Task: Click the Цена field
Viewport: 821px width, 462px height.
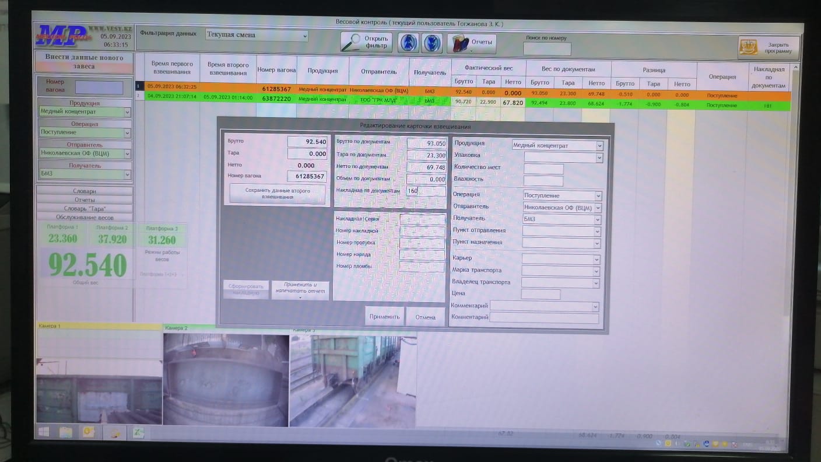Action: coord(541,295)
